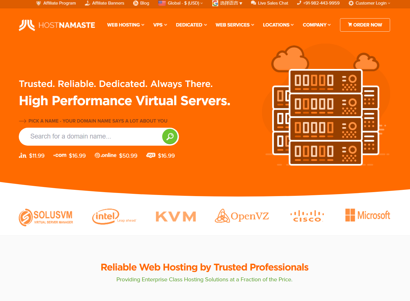Screen dimensions: 410x301
Task: Click the Microsoft logo
Action: [367, 215]
